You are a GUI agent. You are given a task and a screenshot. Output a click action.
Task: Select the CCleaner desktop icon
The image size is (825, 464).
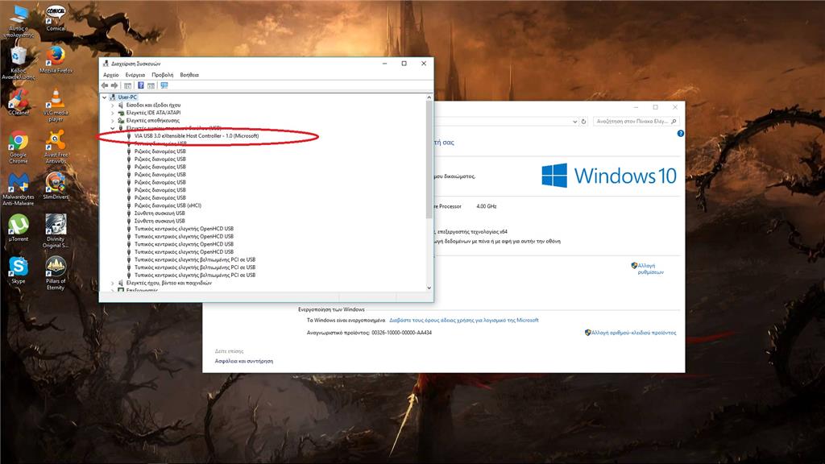click(19, 102)
